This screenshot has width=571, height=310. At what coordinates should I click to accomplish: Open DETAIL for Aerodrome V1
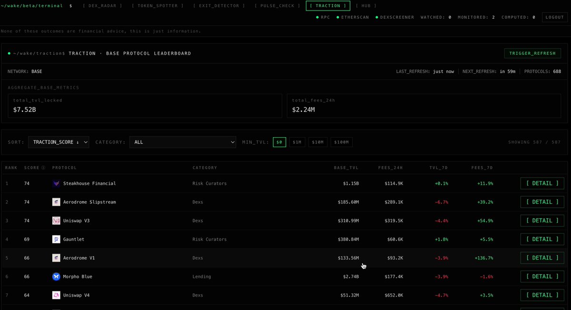[542, 258]
